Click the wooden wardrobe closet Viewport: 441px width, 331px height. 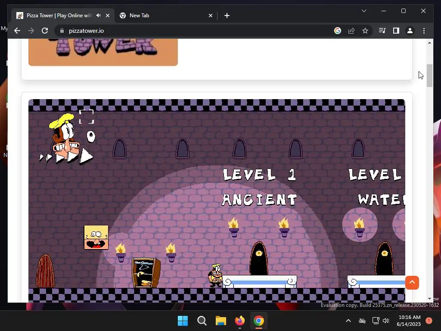click(146, 272)
